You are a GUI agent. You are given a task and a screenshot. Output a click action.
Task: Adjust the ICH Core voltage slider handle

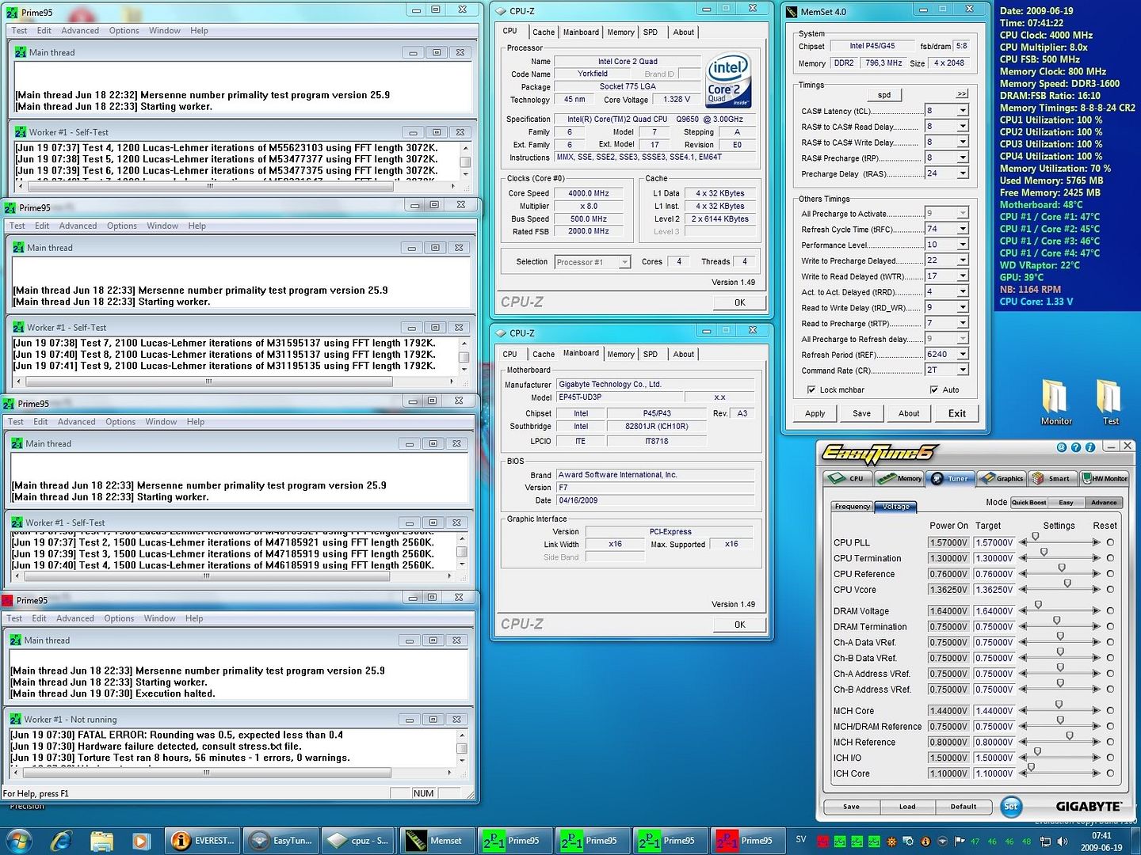(1031, 767)
